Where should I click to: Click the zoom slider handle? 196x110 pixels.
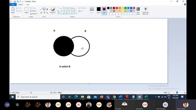(x=177, y=93)
